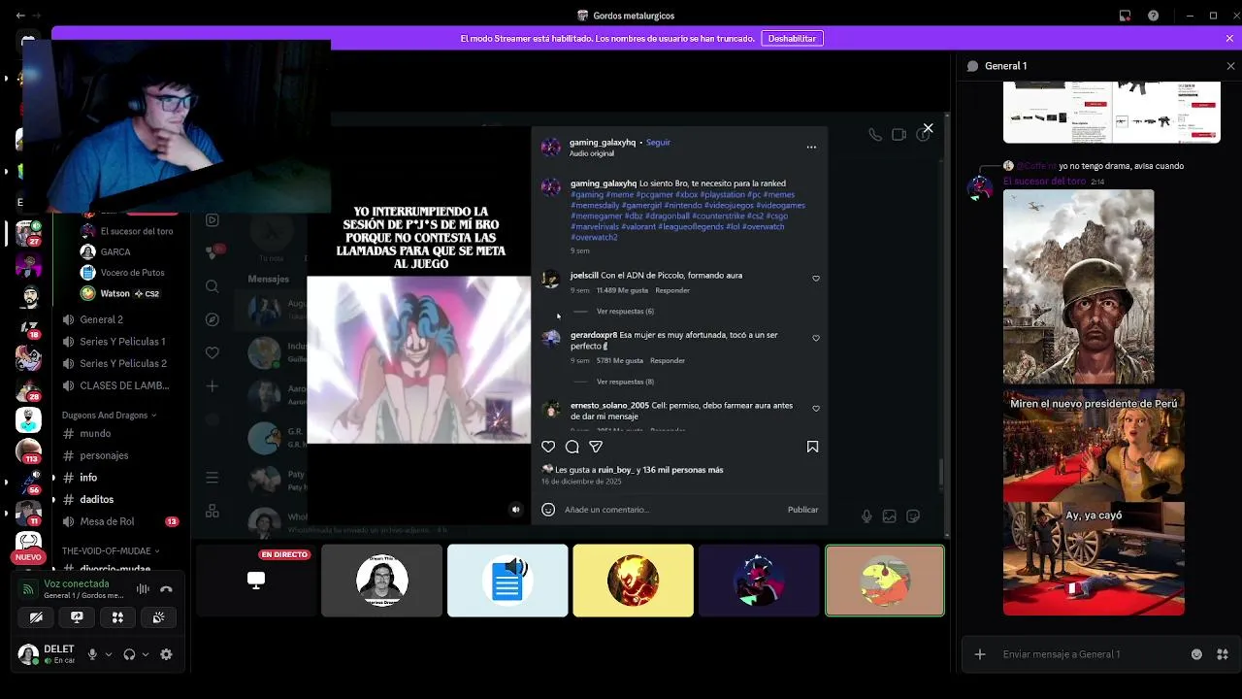Open Instagram search magnifier in sidebar

[212, 286]
